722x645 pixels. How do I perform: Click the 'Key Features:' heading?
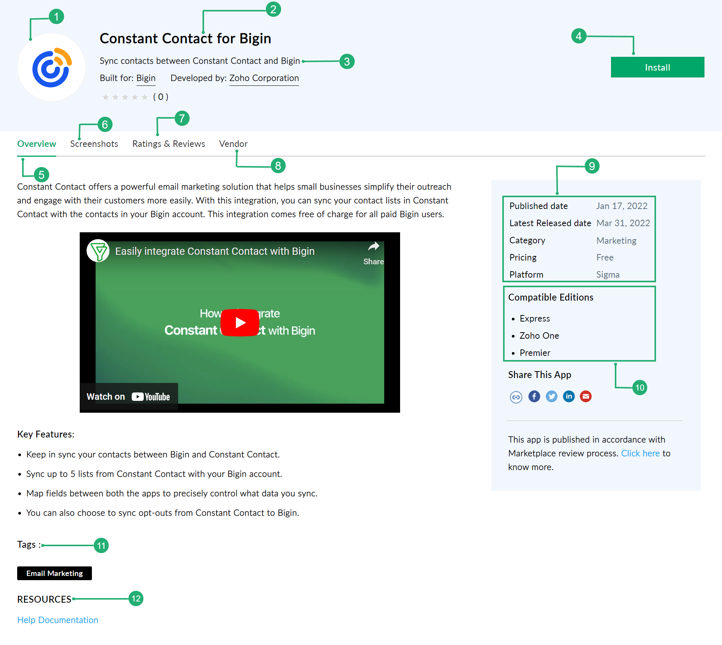pos(46,434)
